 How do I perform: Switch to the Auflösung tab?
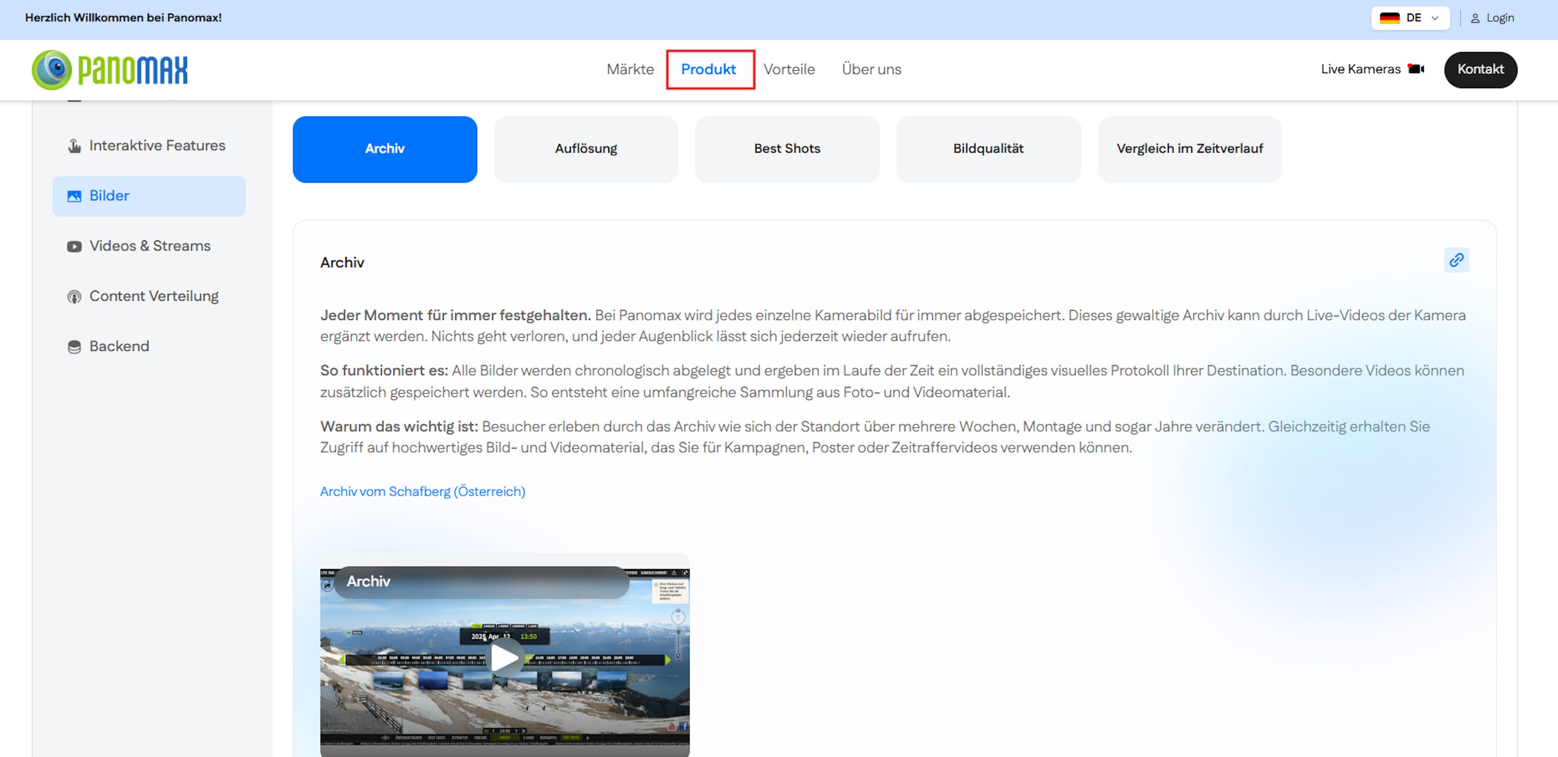[x=585, y=149]
